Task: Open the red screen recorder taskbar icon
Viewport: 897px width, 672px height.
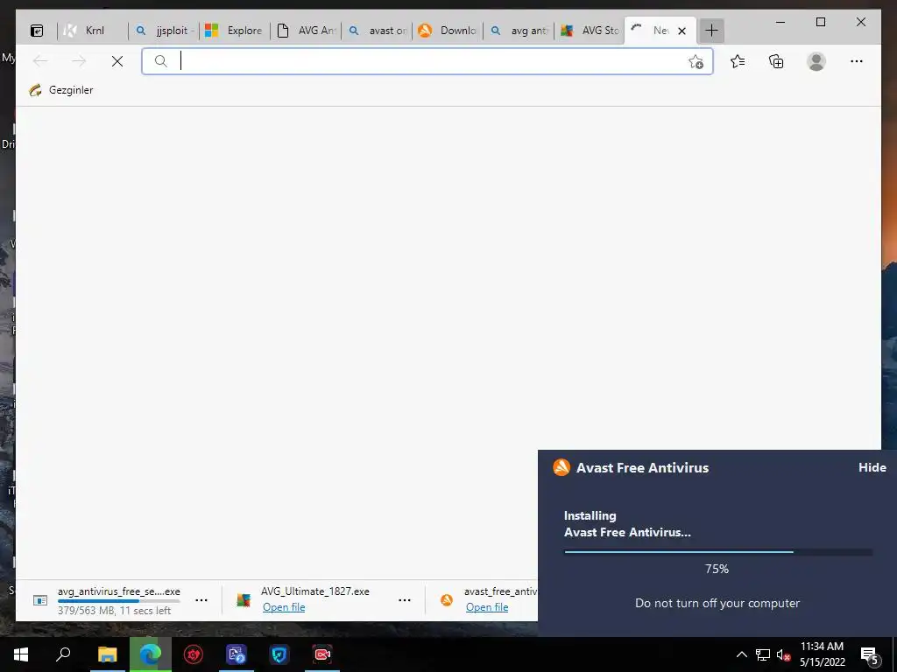Action: (x=322, y=654)
